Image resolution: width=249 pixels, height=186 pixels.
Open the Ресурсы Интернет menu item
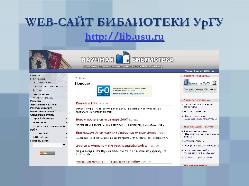coord(41,108)
